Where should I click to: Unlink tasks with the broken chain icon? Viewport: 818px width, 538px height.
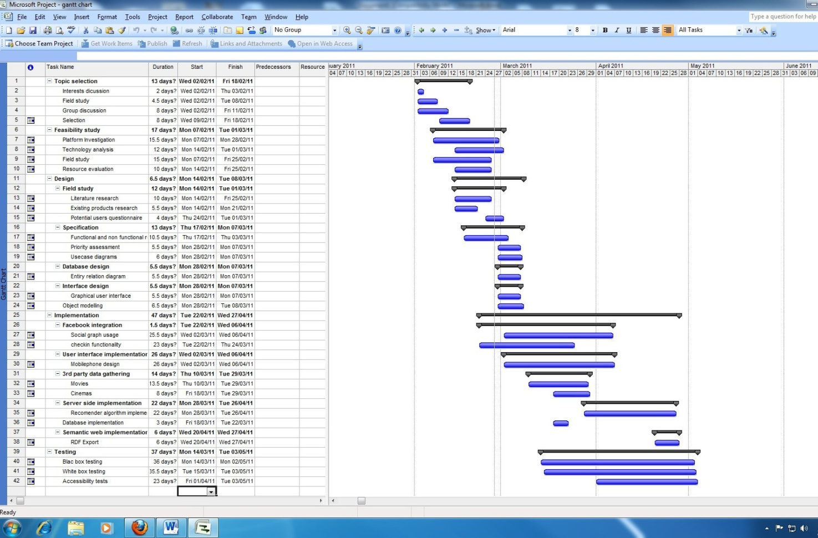coord(201,31)
